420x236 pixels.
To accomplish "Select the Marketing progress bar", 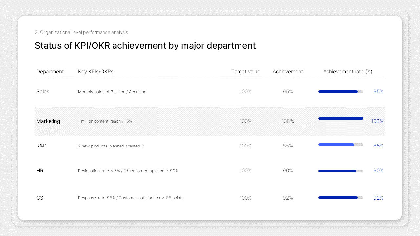I will click(341, 118).
